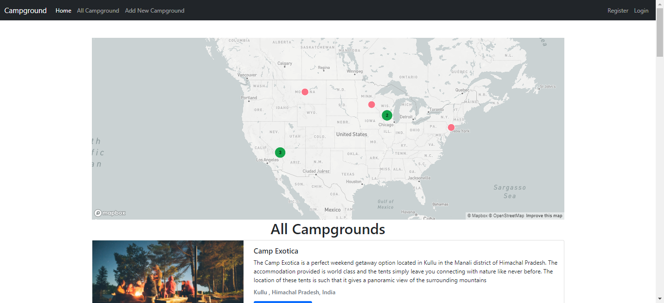Go to the Home nav item
Viewport: 664px width, 303px height.
[x=63, y=11]
